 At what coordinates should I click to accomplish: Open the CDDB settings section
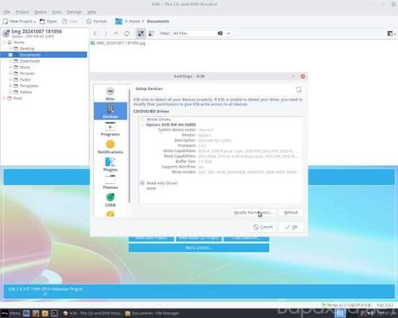[110, 200]
